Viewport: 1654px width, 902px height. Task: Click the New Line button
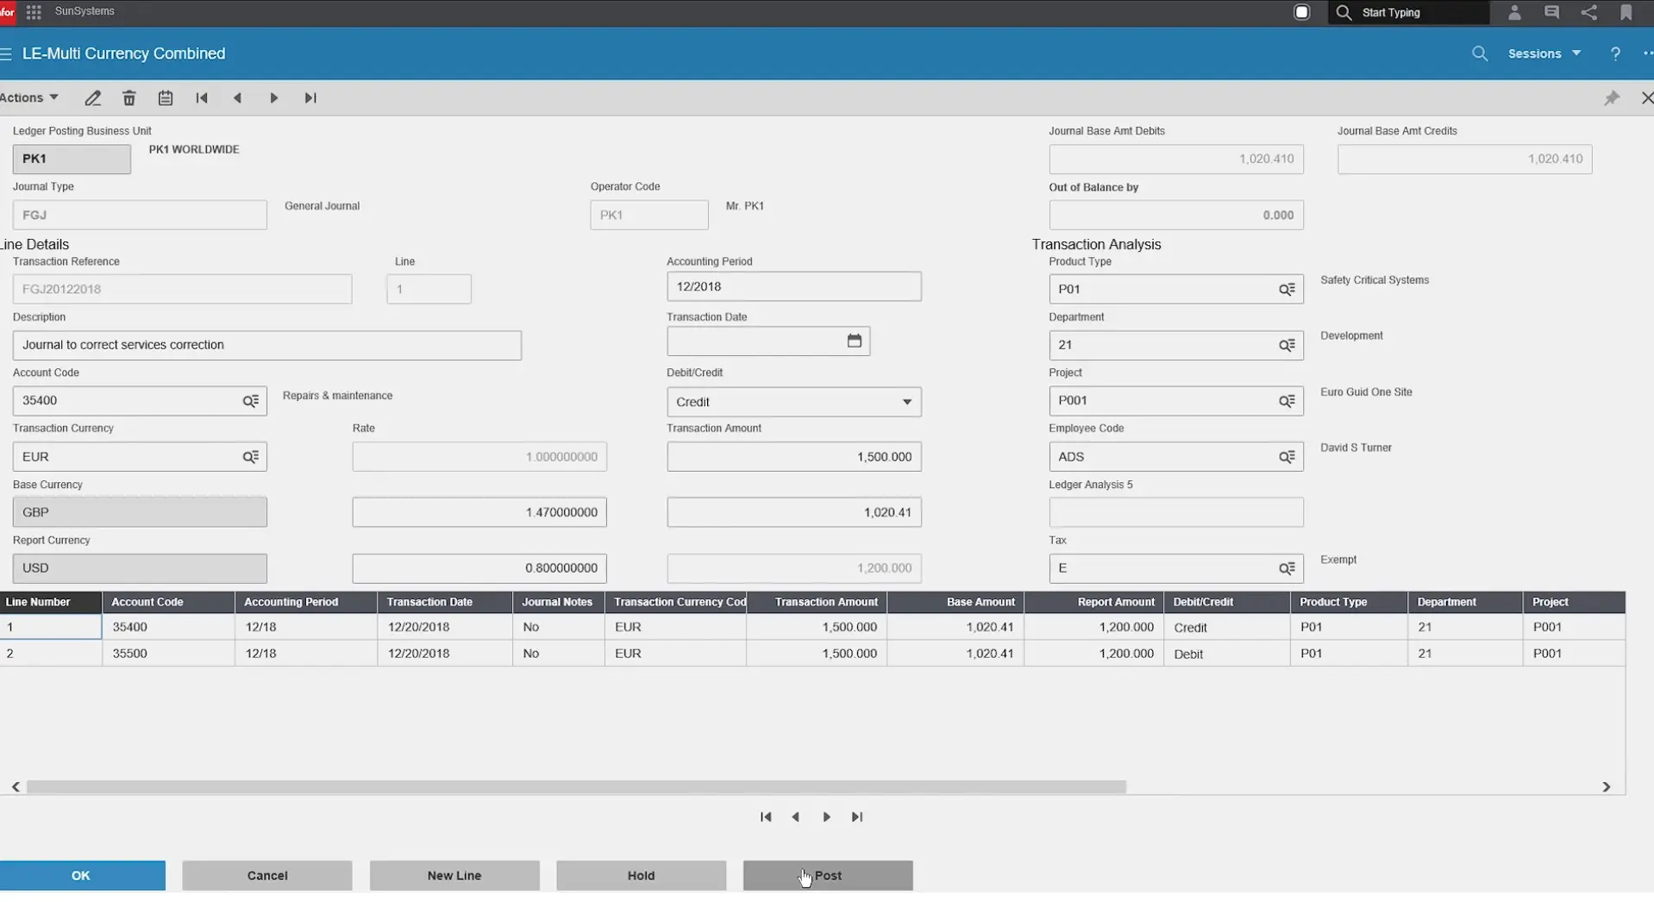coord(454,876)
